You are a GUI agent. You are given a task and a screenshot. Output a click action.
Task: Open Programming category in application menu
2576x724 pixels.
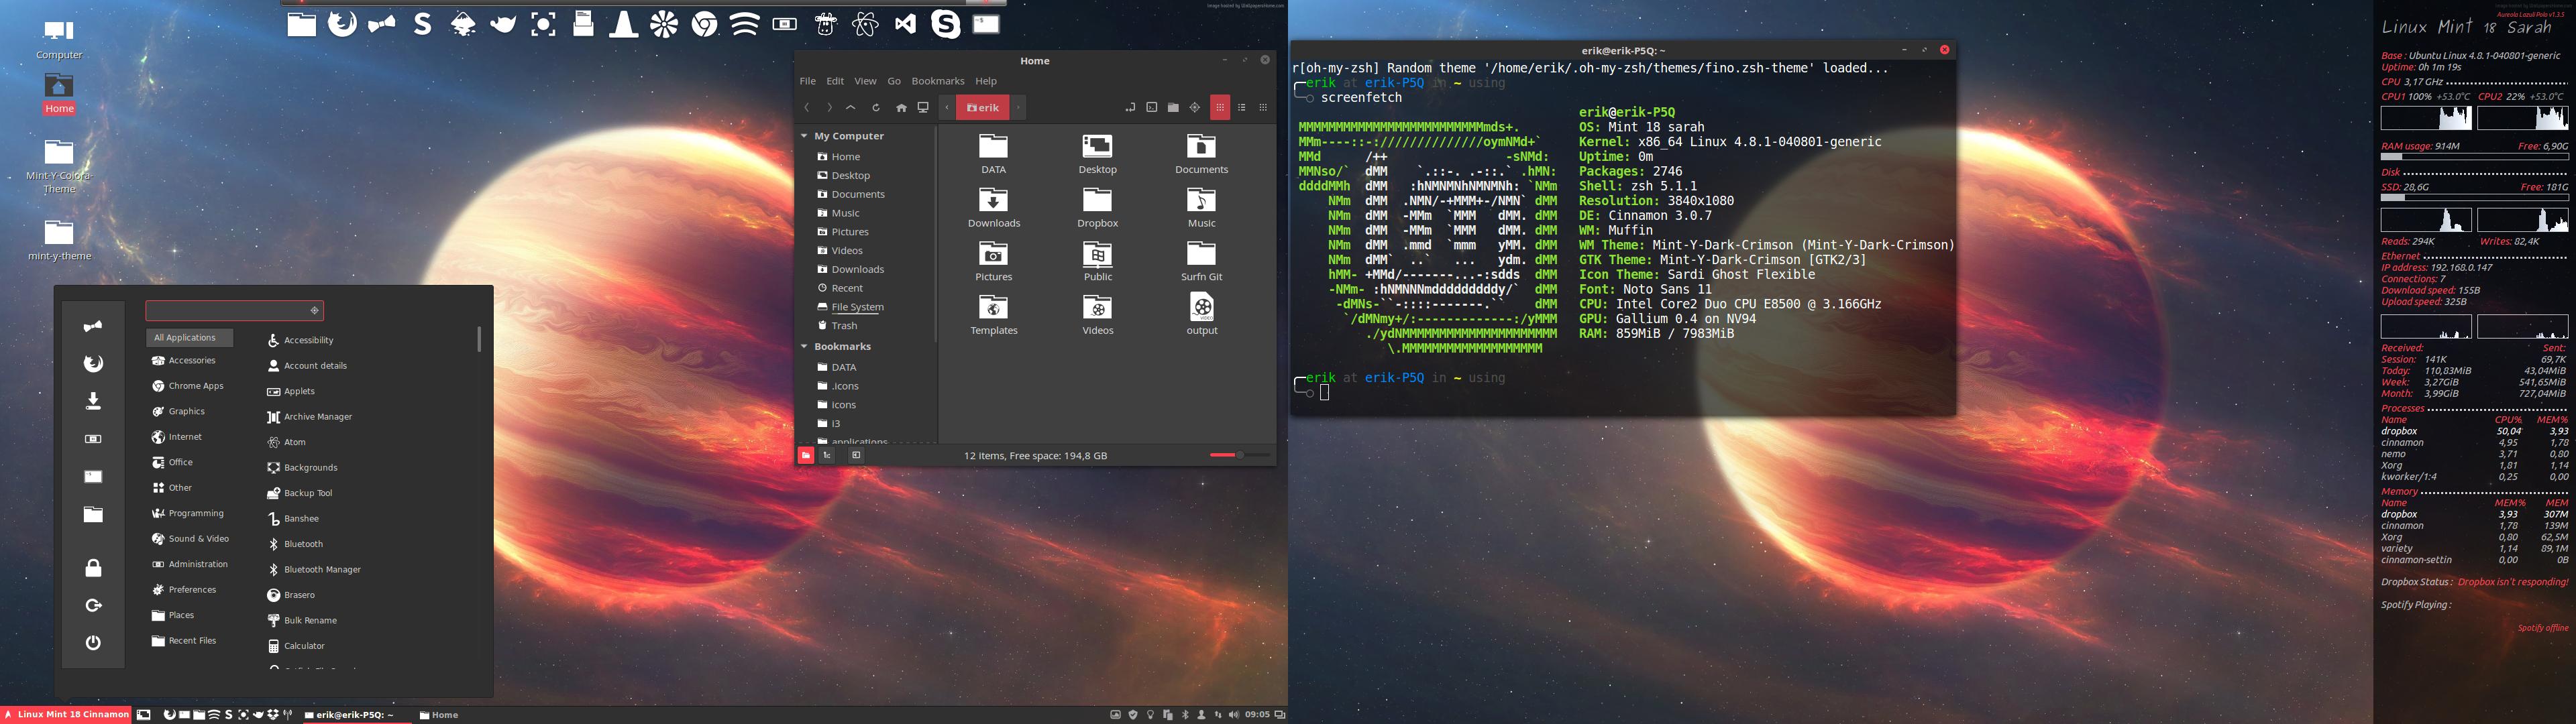[x=189, y=513]
